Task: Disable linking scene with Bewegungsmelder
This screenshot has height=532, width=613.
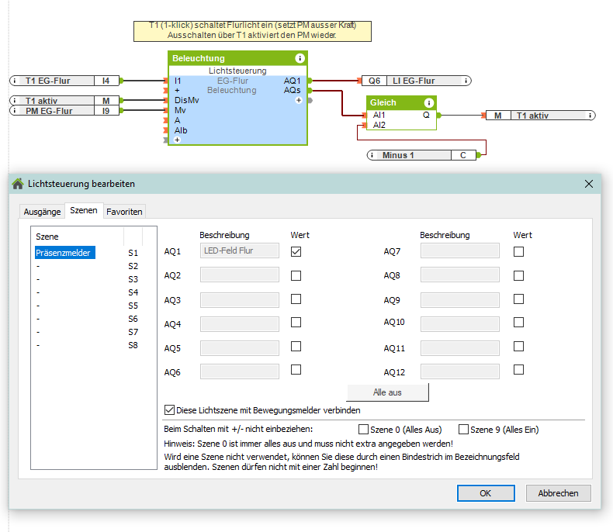Action: point(170,410)
